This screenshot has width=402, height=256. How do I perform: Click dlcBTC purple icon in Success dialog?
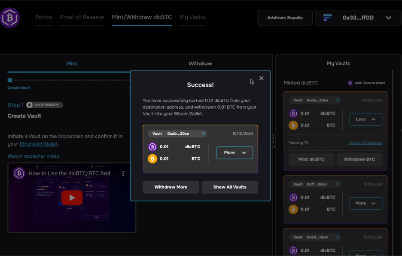coord(152,147)
